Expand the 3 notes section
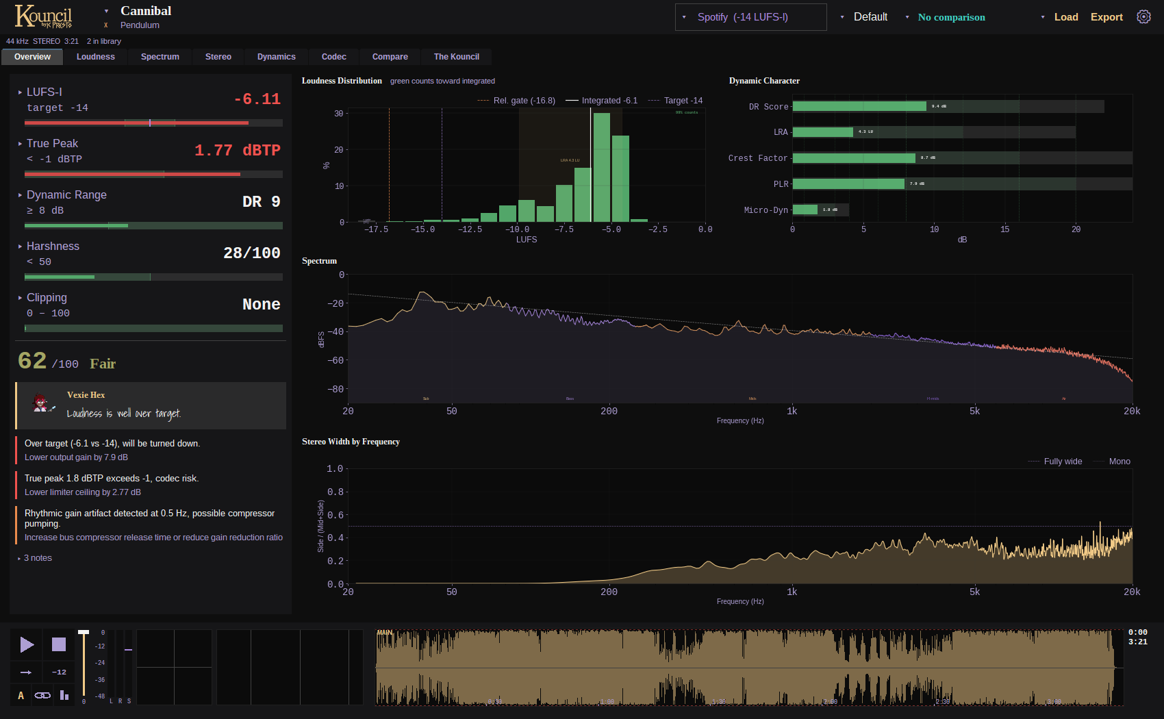This screenshot has width=1164, height=719. pyautogui.click(x=35, y=558)
